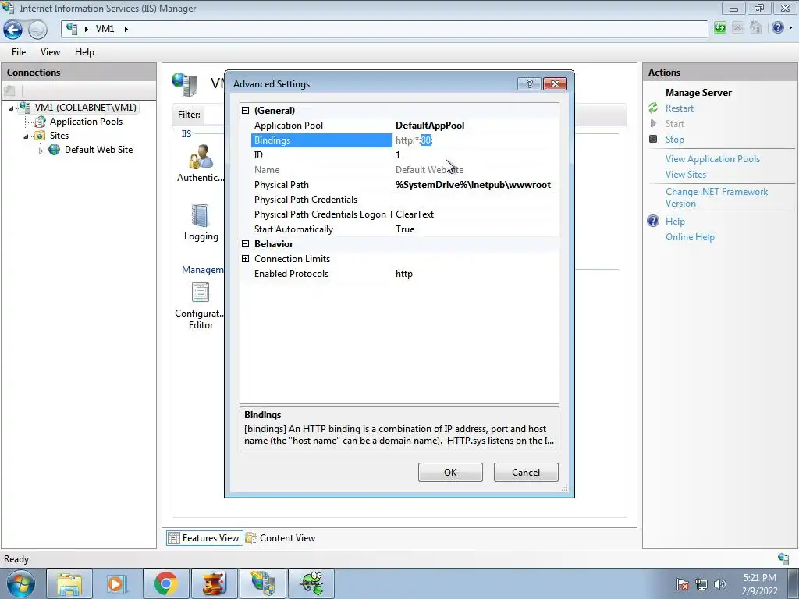Image resolution: width=799 pixels, height=599 pixels.
Task: Click Stop in Actions pane
Action: coord(675,139)
